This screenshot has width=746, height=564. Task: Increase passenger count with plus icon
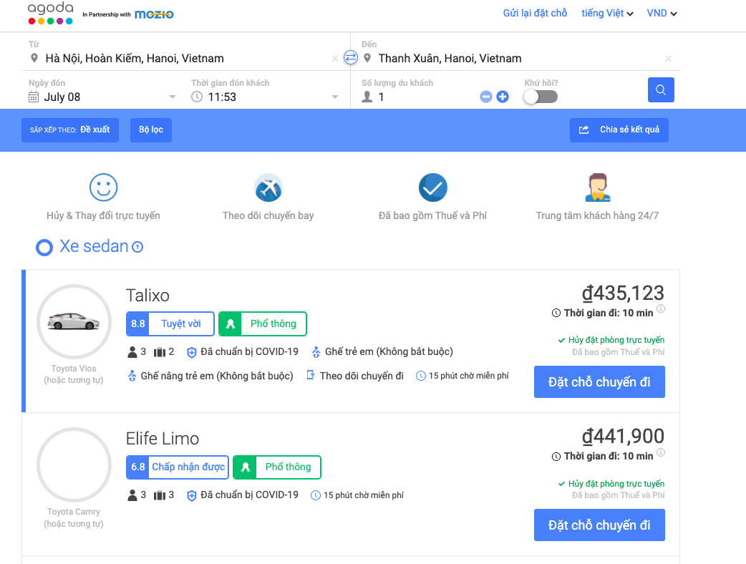503,97
